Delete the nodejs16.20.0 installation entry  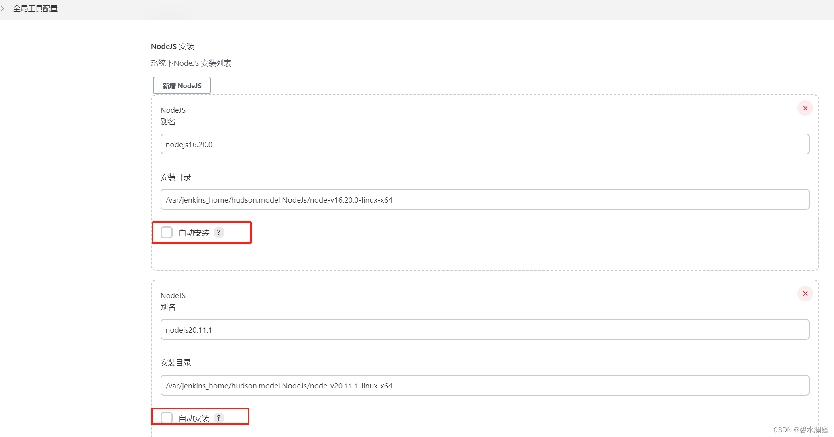pyautogui.click(x=805, y=108)
